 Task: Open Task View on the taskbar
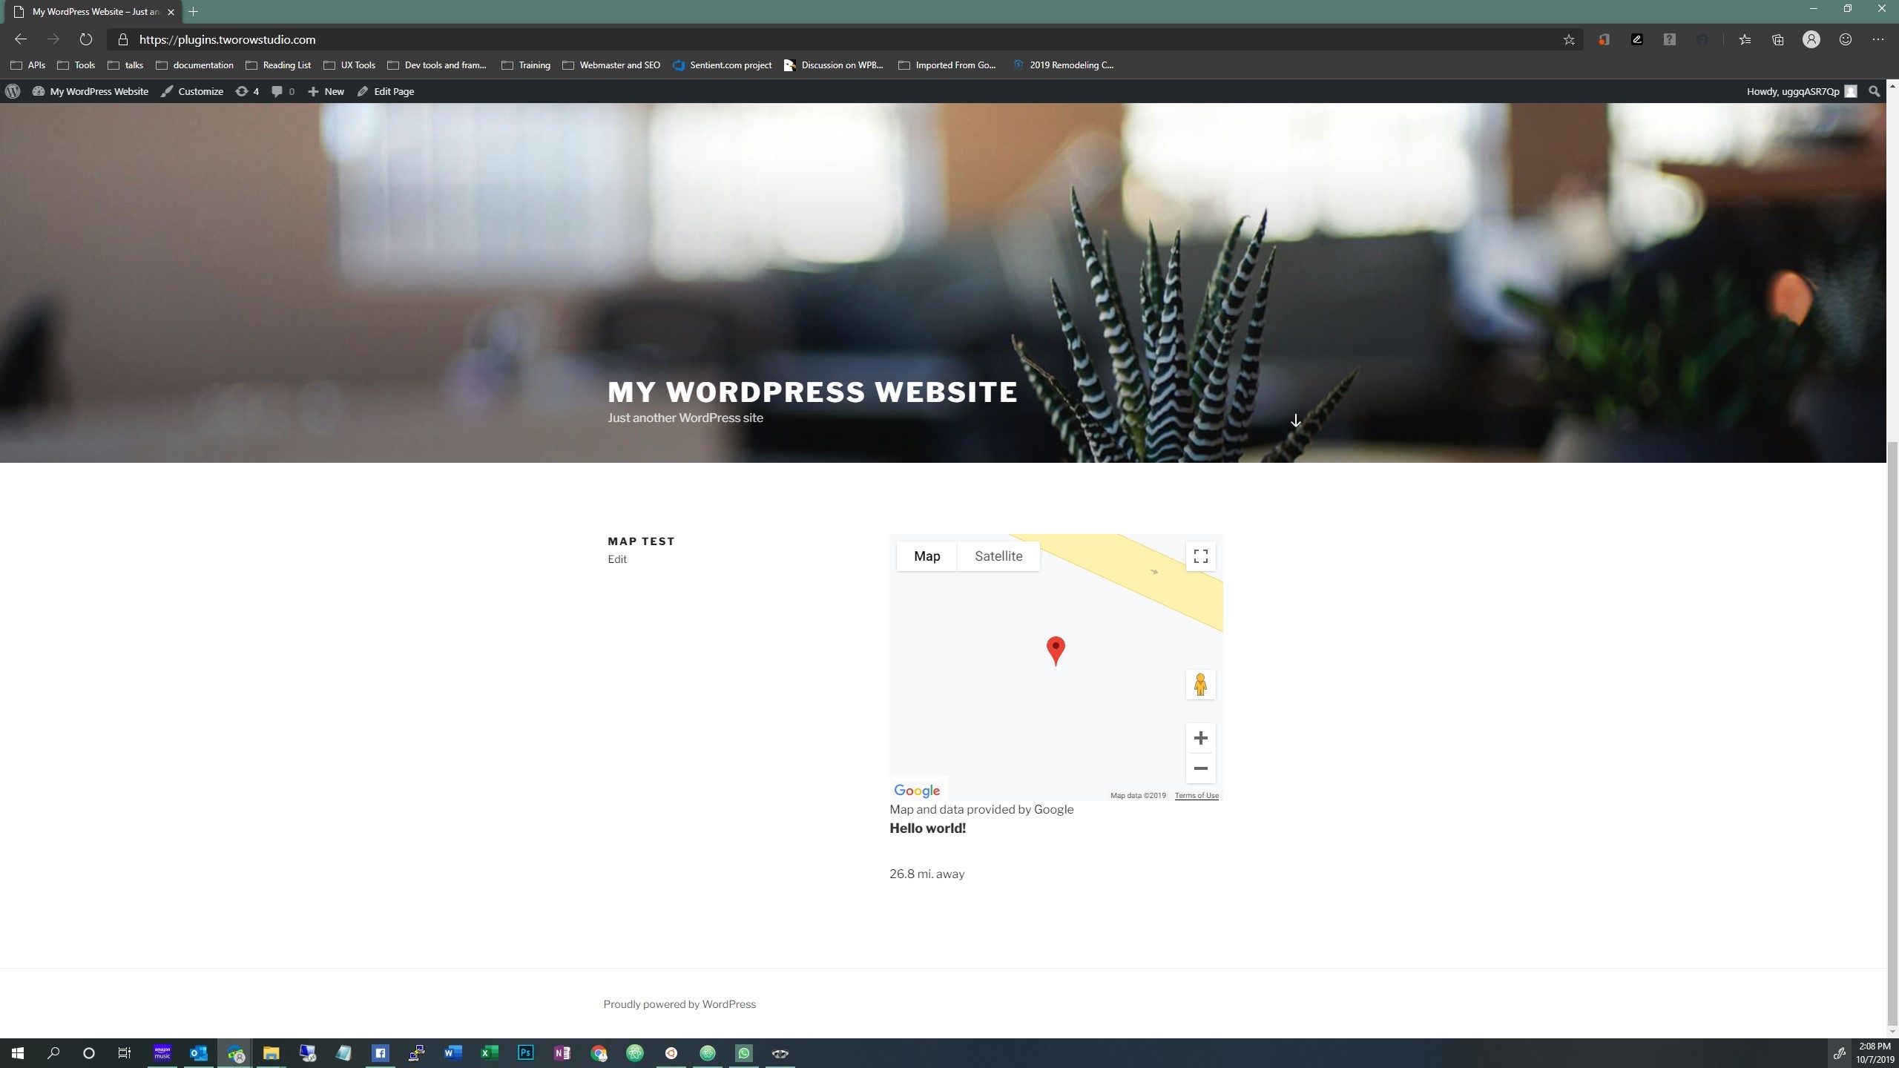125,1053
